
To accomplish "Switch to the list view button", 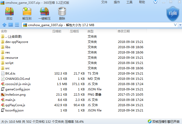I will click(x=17, y=25).
